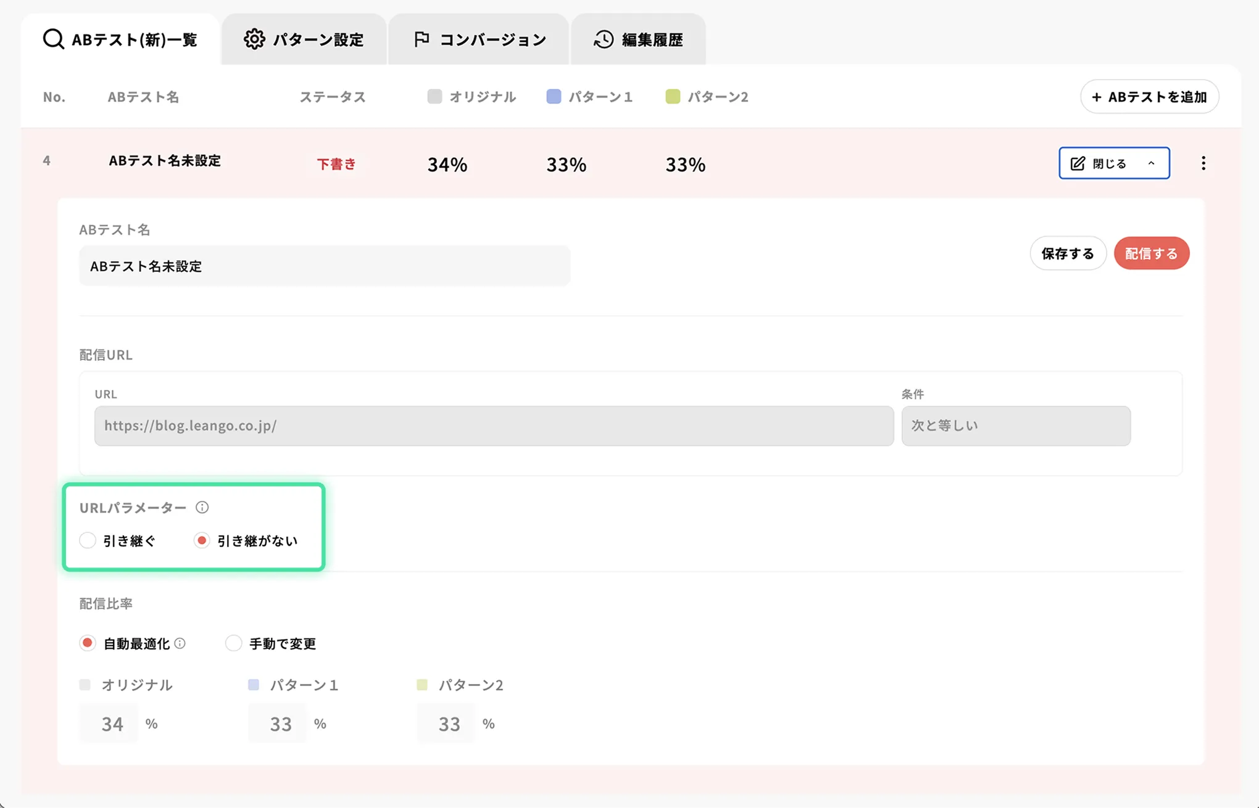Screen dimensions: 1259x808
Task: Click the info icon beside 自動最適化
Action: pyautogui.click(x=180, y=643)
